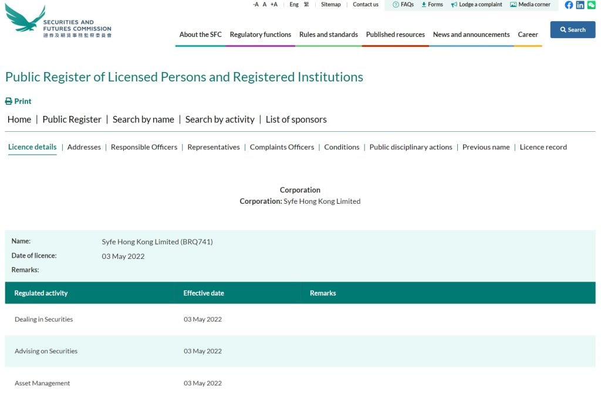Open the Sitemap link

331,5
